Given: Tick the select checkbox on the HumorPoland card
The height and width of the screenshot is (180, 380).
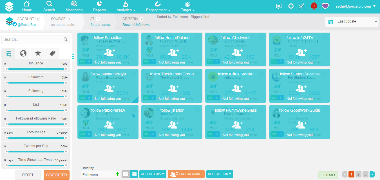Looking at the screenshot, I should [x=198, y=37].
